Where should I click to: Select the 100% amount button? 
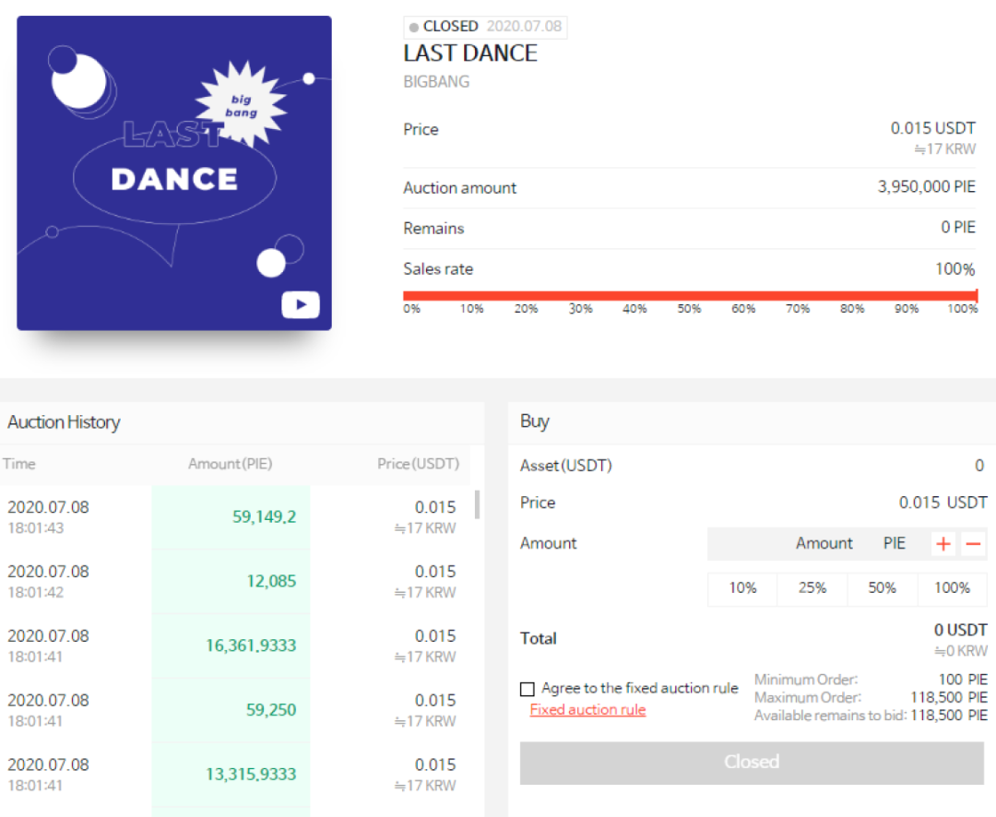tap(952, 588)
